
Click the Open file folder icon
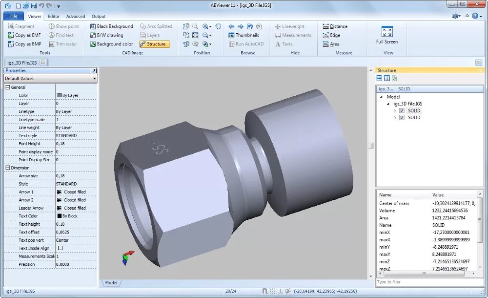point(26,5)
